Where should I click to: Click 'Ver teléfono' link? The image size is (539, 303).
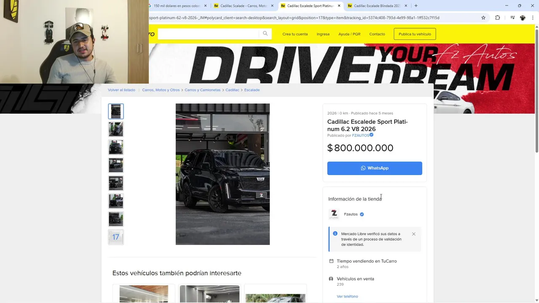point(347,296)
